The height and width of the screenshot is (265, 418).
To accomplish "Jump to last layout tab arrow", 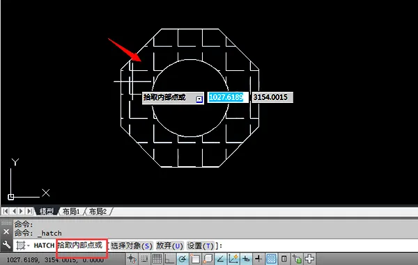I will coord(29,211).
